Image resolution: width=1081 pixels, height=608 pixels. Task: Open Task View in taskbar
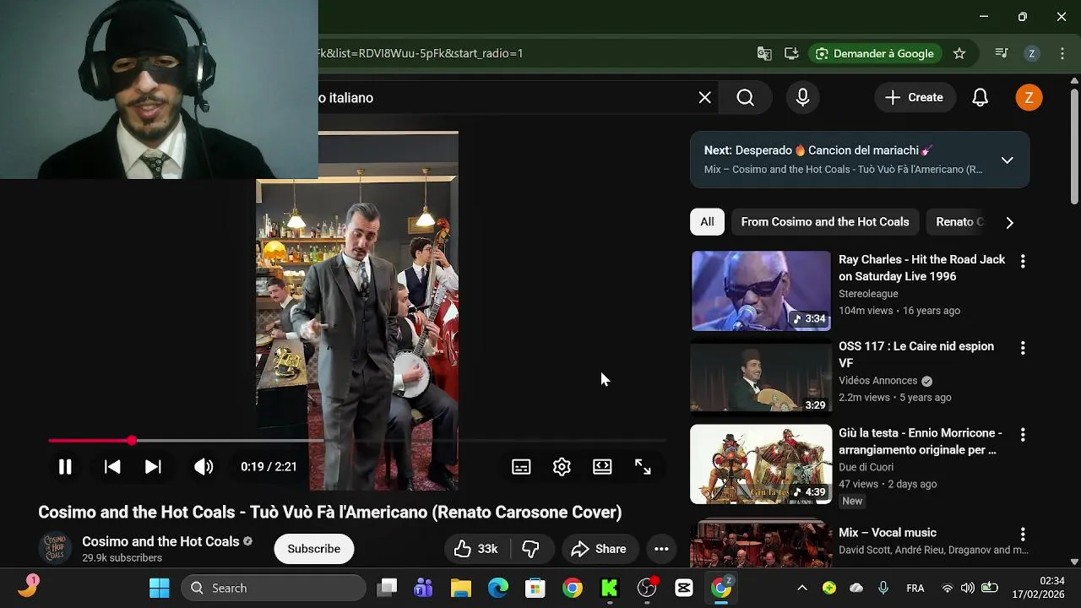[388, 588]
